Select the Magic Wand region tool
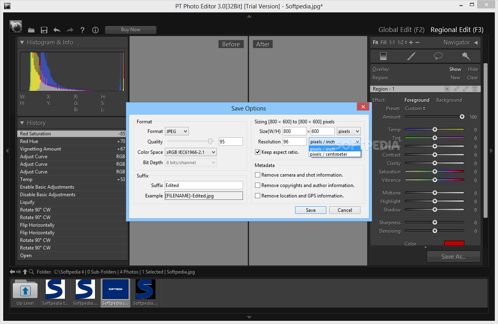 pos(466,56)
